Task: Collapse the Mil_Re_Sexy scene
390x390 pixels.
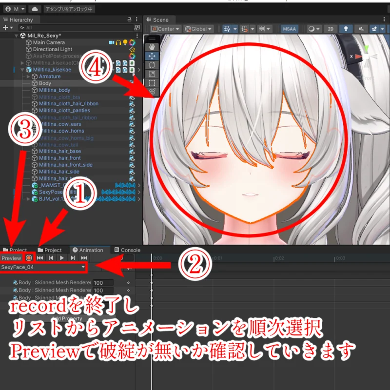Action: pos(16,36)
